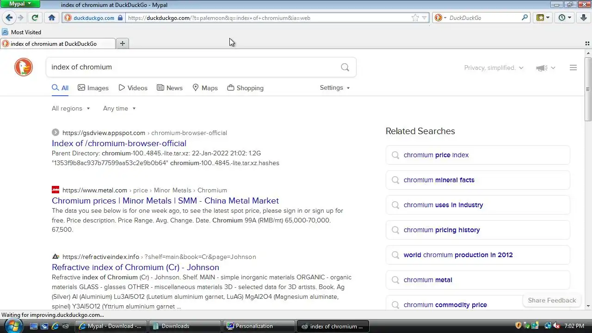This screenshot has width=592, height=333.
Task: Go back with the browser Back arrow
Action: pos(9,18)
